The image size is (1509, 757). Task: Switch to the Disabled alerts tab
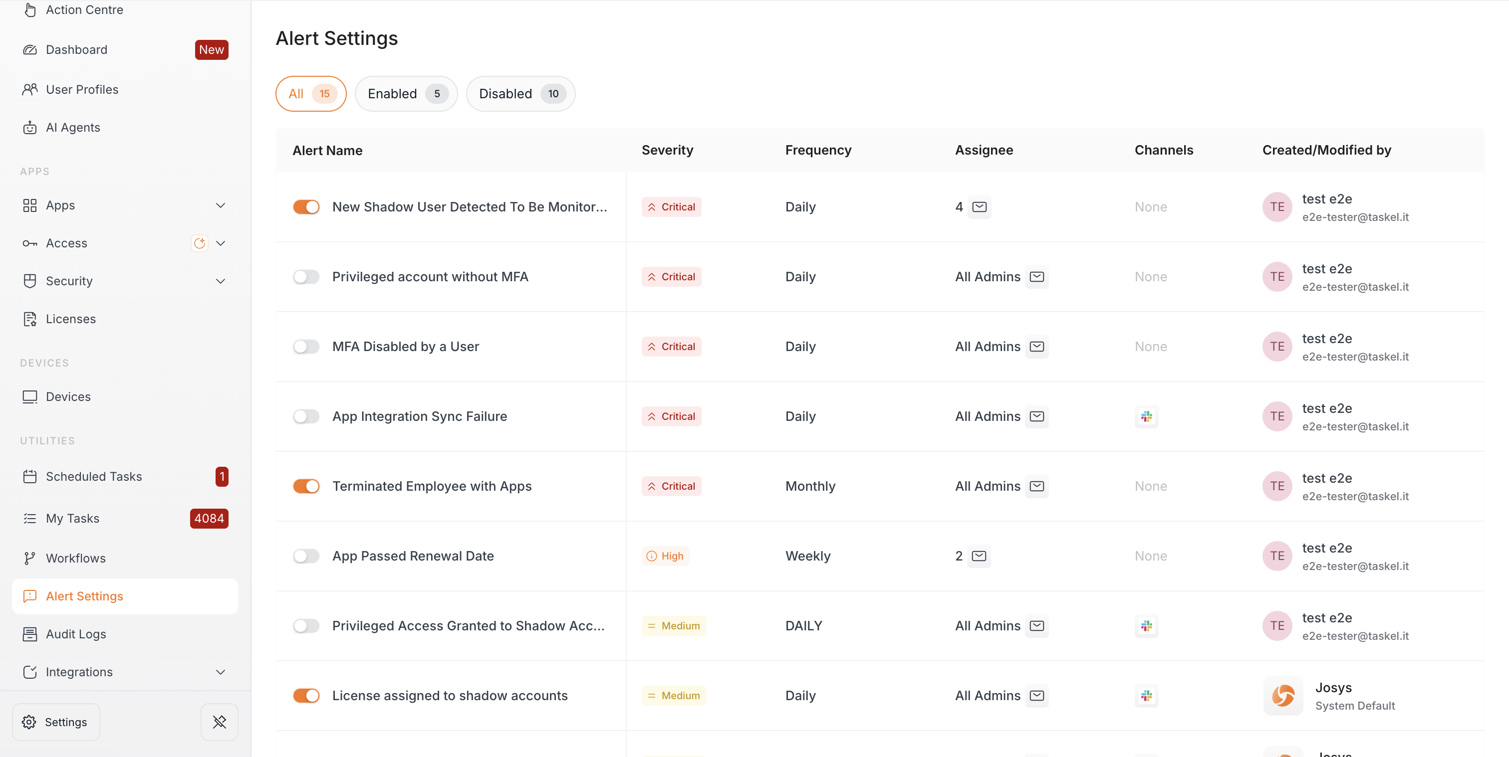(x=521, y=94)
